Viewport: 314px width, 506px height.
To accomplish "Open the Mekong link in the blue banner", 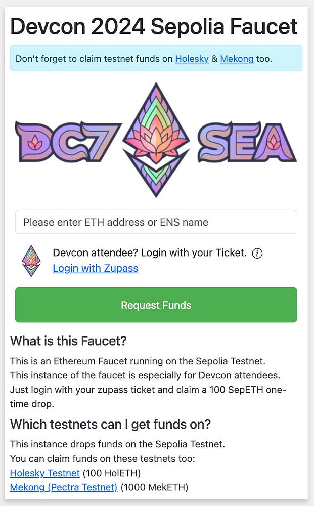I will [x=237, y=59].
